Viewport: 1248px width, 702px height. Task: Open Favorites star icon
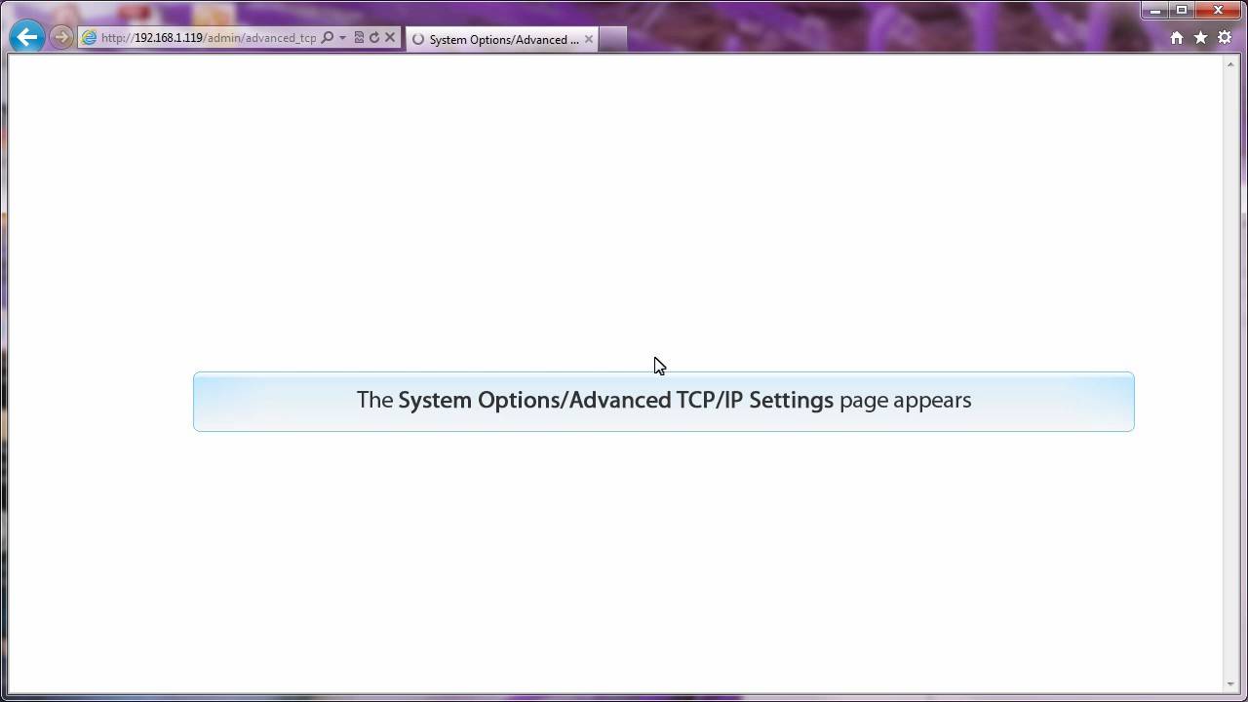(1200, 38)
